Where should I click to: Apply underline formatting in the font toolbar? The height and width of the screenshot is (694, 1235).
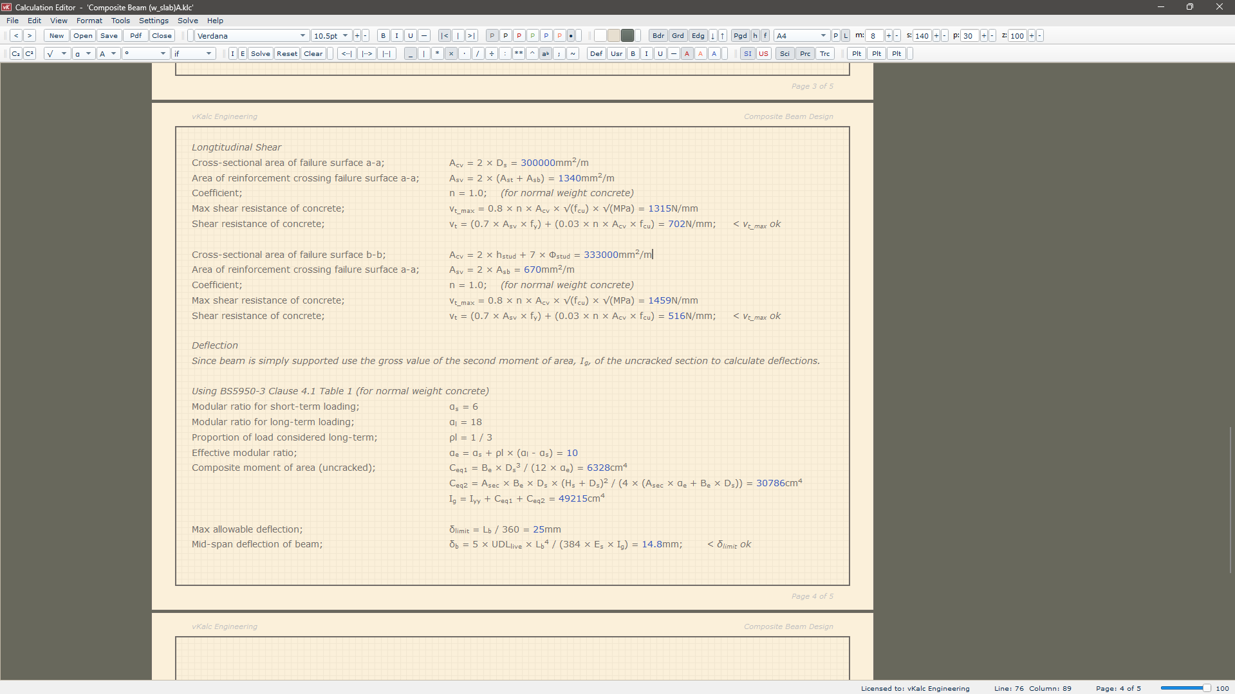[411, 36]
